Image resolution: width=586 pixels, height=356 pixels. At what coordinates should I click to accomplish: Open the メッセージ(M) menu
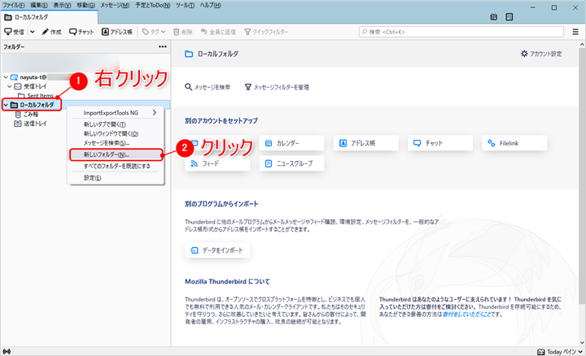point(115,5)
